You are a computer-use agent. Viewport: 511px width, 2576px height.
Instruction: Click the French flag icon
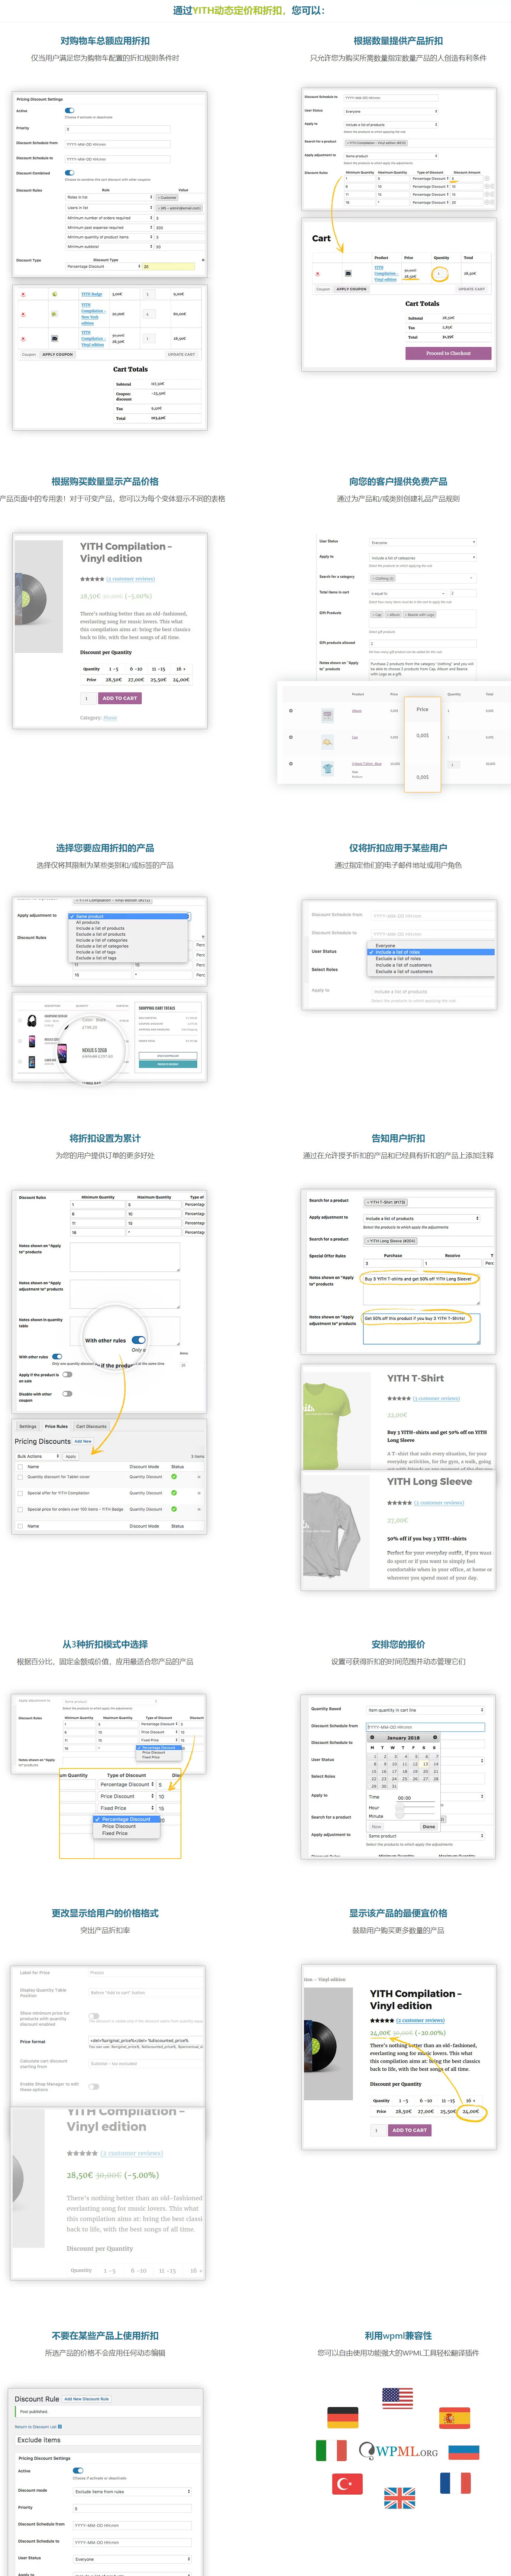coord(454,2483)
